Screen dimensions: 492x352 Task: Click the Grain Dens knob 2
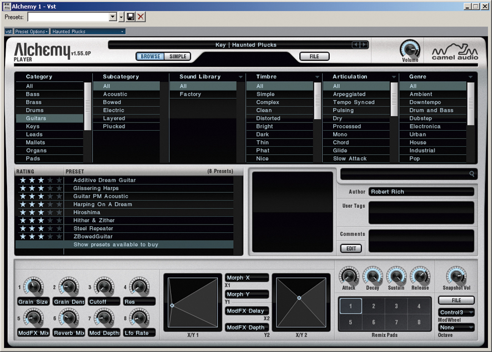pyautogui.click(x=69, y=286)
